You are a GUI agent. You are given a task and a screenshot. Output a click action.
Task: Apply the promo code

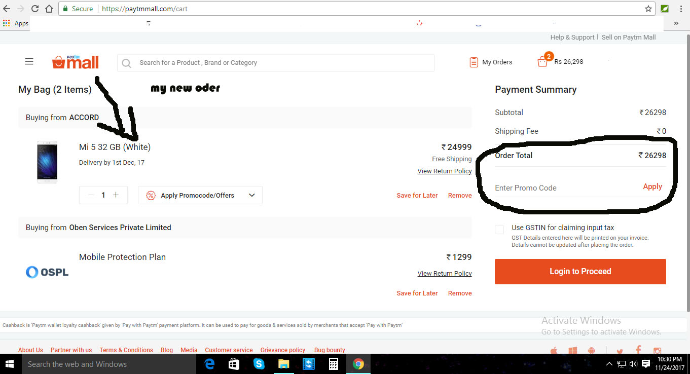point(652,186)
